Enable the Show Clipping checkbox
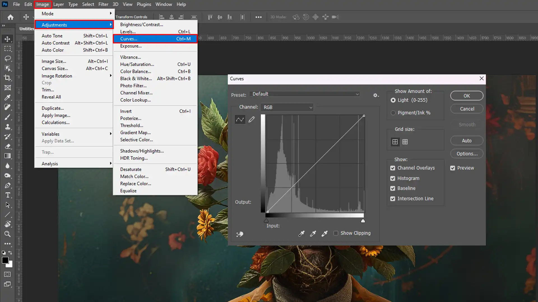 tap(336, 233)
